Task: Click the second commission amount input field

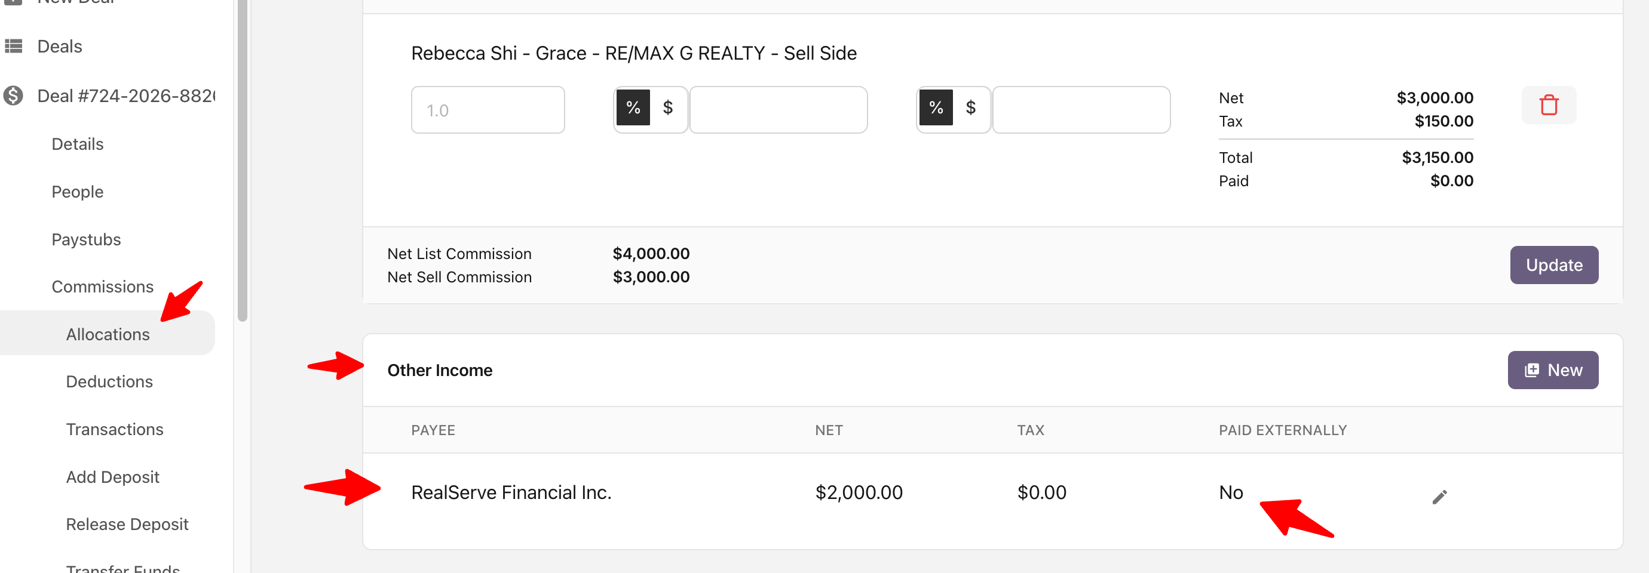Action: click(1081, 110)
